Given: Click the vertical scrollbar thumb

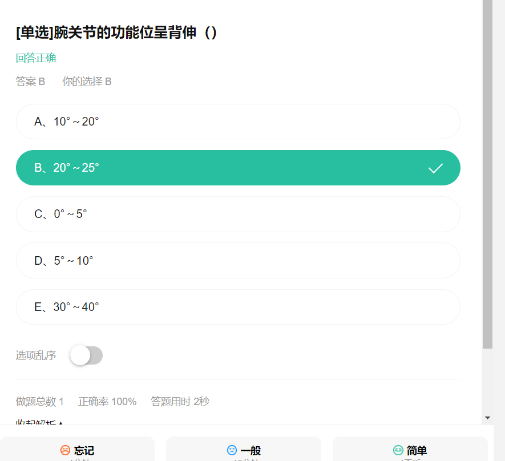Looking at the screenshot, I should [x=488, y=174].
